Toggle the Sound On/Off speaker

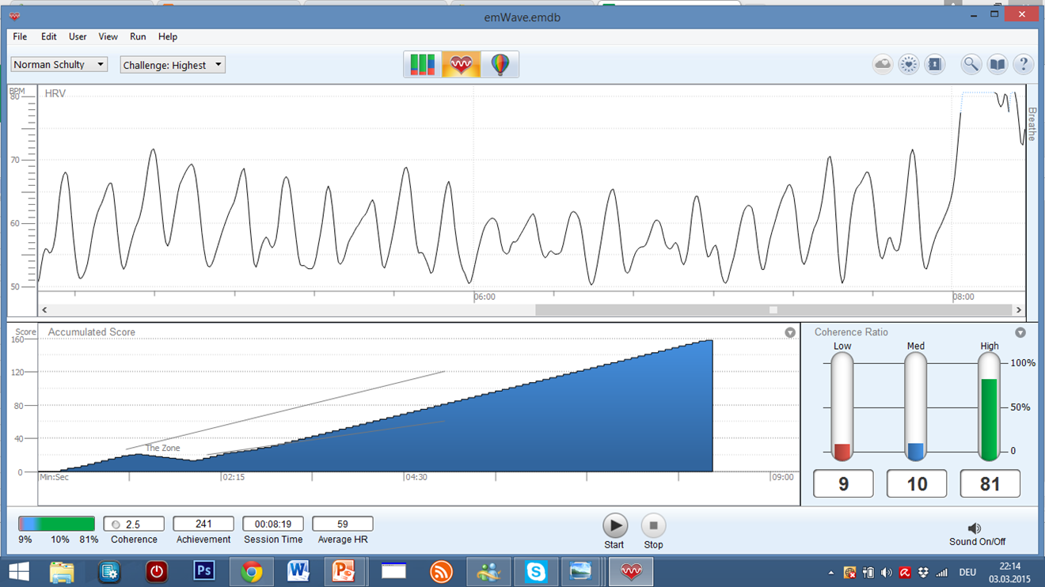pos(975,528)
